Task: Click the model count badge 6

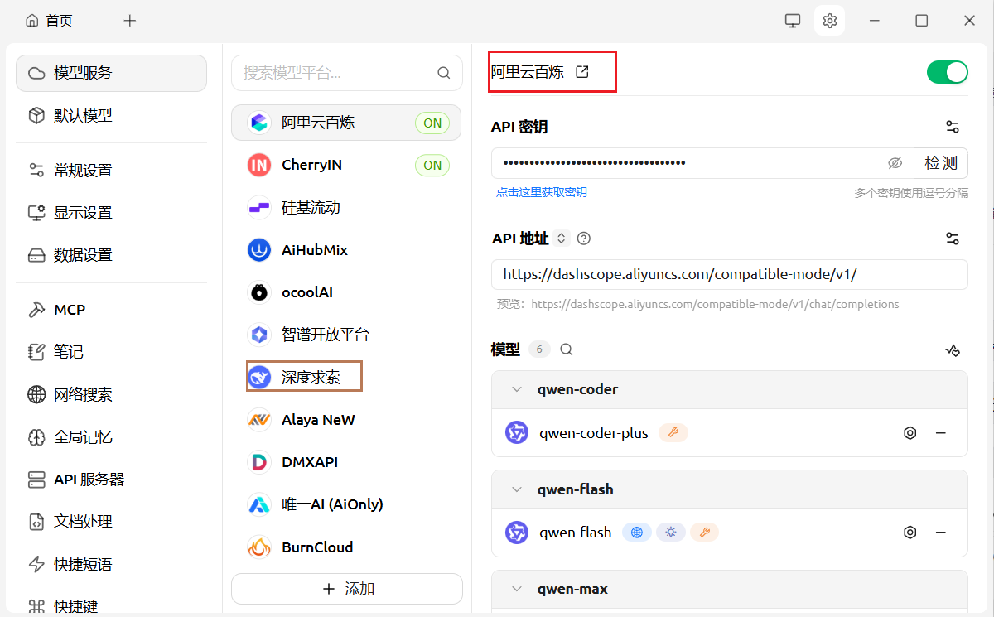Action: tap(539, 349)
